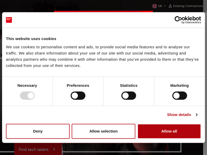
Task: Enable the Marketing cookies toggle
Action: [x=180, y=96]
